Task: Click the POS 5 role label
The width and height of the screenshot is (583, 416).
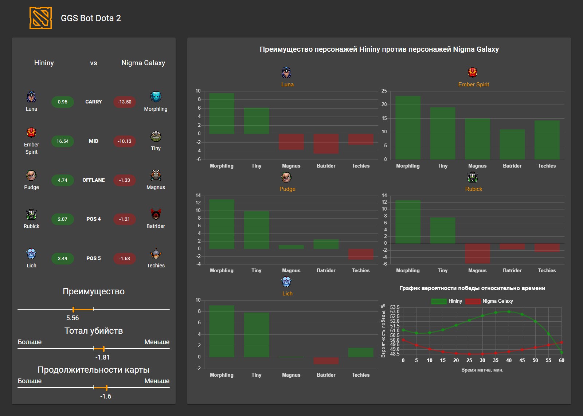Action: 94,258
